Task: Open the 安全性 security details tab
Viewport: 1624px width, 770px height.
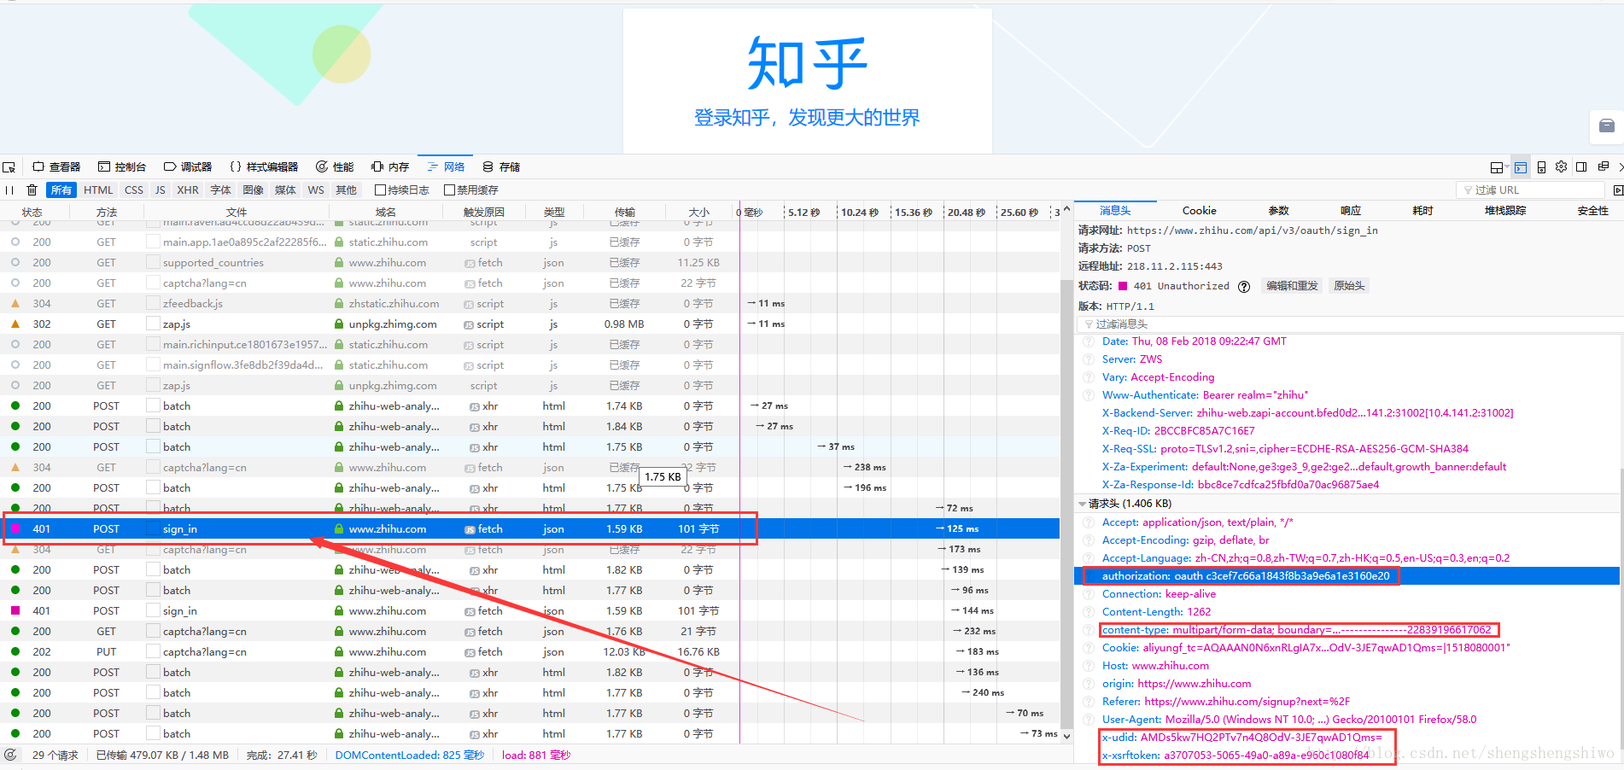Action: pos(1593,211)
